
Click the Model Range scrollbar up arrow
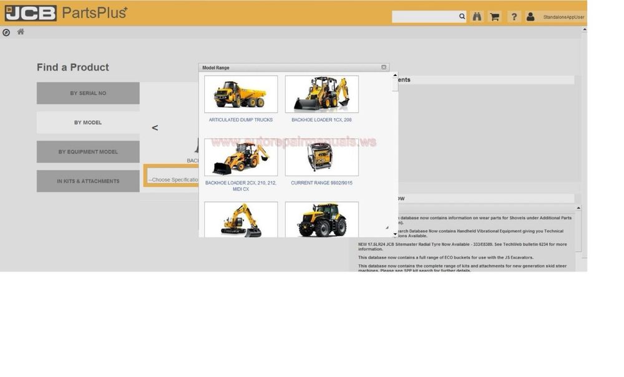click(395, 75)
